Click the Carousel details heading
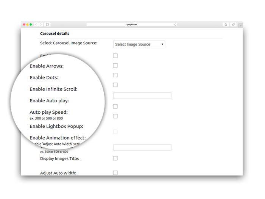The height and width of the screenshot is (199, 265). 55,33
